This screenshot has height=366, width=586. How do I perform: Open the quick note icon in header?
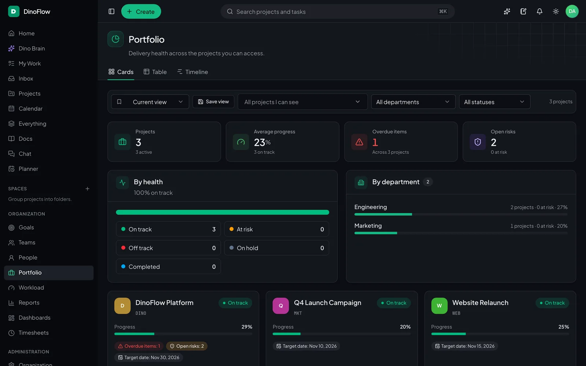(x=523, y=11)
